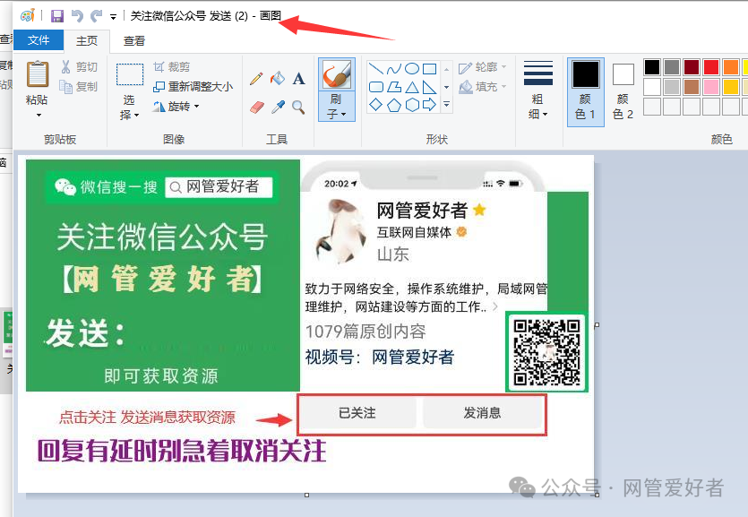The height and width of the screenshot is (517, 748).
Task: Choose the oval shape in shapes gallery
Action: 412,69
